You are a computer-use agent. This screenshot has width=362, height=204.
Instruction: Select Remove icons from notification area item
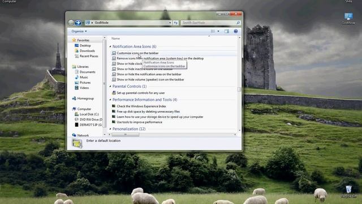(160, 58)
